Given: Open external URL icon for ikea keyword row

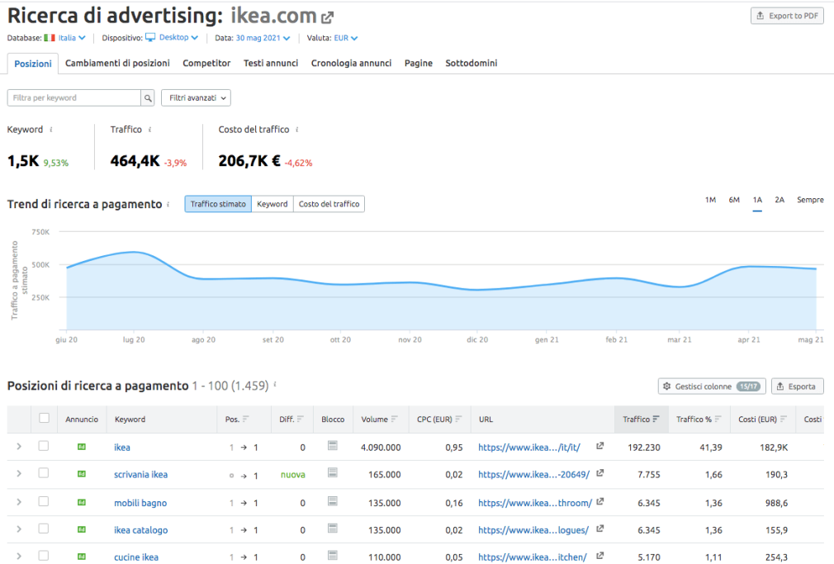Looking at the screenshot, I should [599, 447].
